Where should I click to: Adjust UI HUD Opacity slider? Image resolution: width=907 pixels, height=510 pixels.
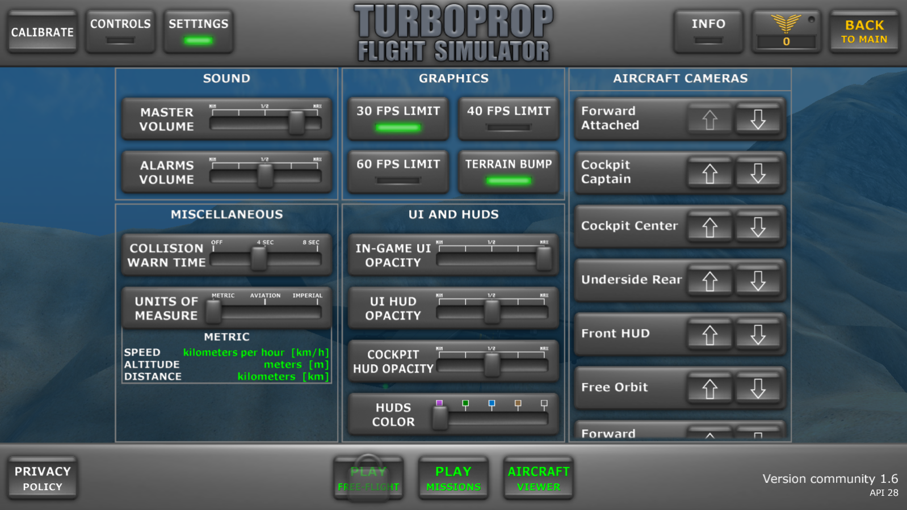tap(492, 312)
